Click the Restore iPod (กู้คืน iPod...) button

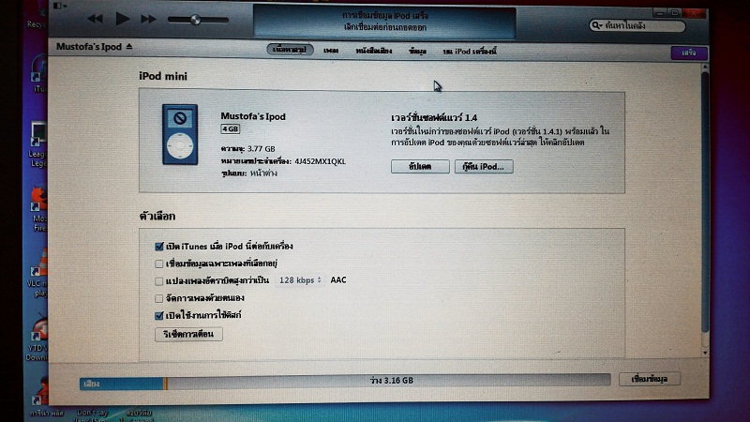(484, 167)
